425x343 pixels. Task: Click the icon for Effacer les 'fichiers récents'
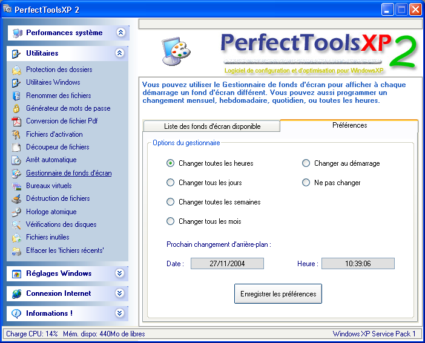pos(16,251)
